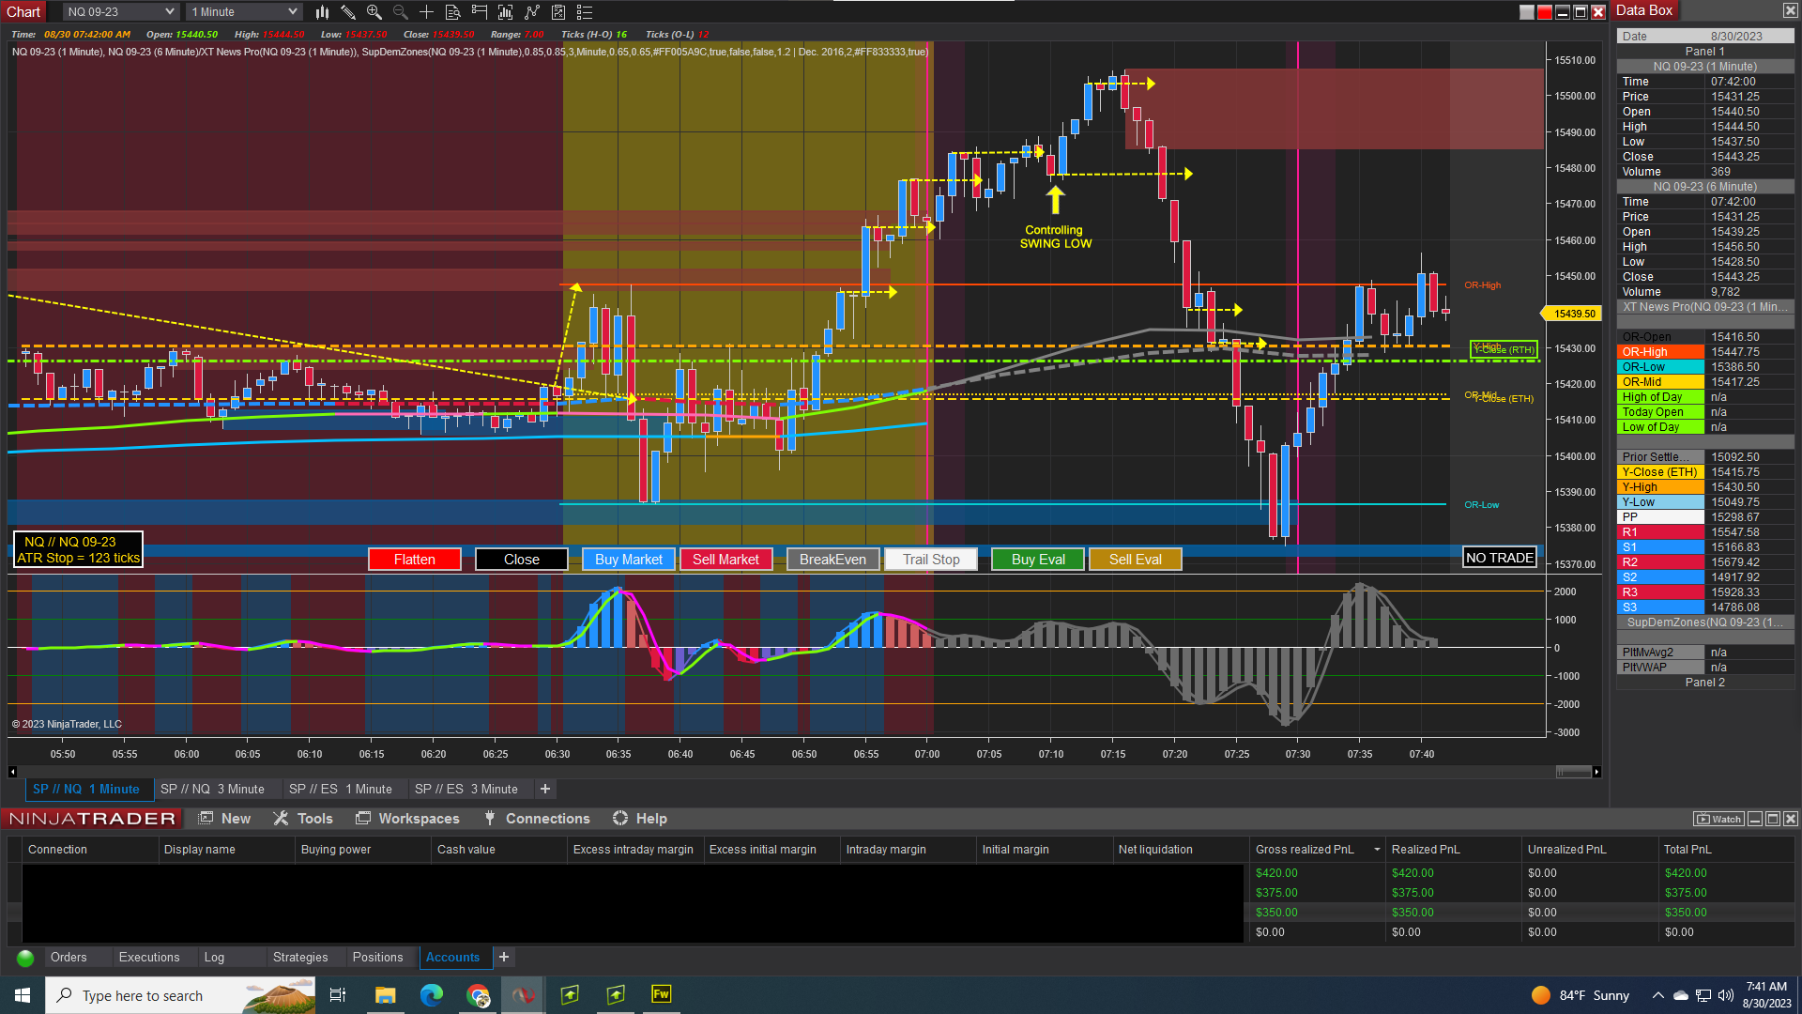The height and width of the screenshot is (1014, 1802).
Task: Open the Data Box toolbar icon
Action: [452, 12]
